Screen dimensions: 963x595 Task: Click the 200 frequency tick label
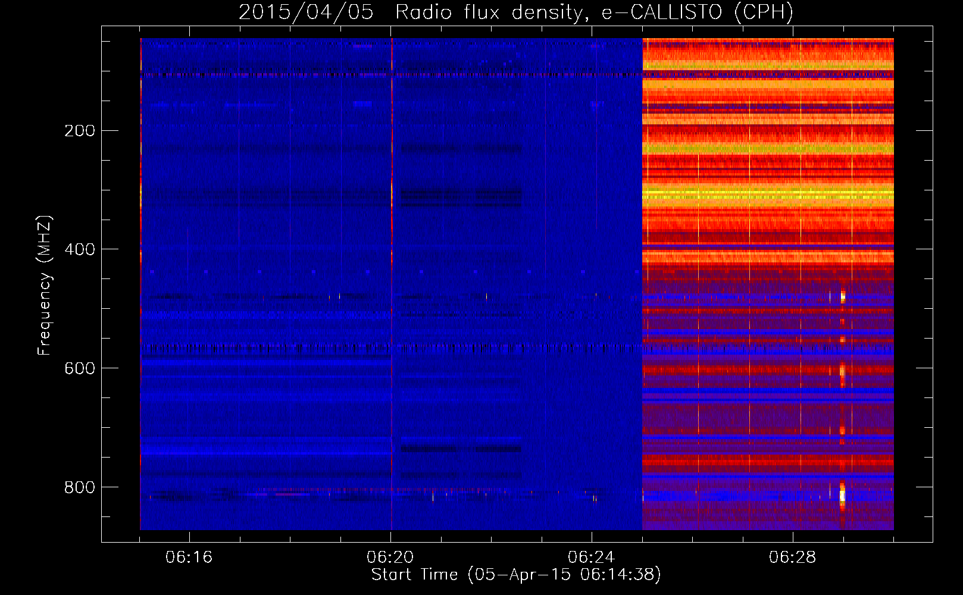point(80,130)
